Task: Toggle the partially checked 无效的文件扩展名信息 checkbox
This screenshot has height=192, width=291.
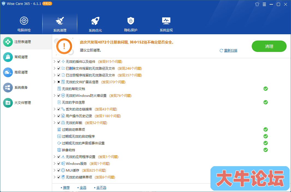Action: (x=59, y=82)
